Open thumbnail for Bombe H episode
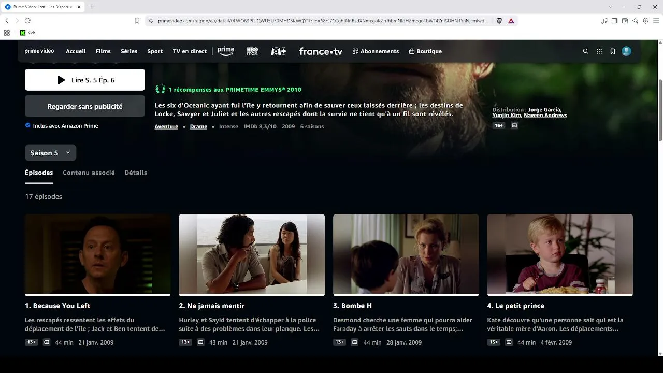The height and width of the screenshot is (373, 663). click(x=406, y=255)
